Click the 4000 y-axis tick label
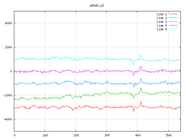Image resolution: width=186 pixels, height=139 pixels. [8, 23]
